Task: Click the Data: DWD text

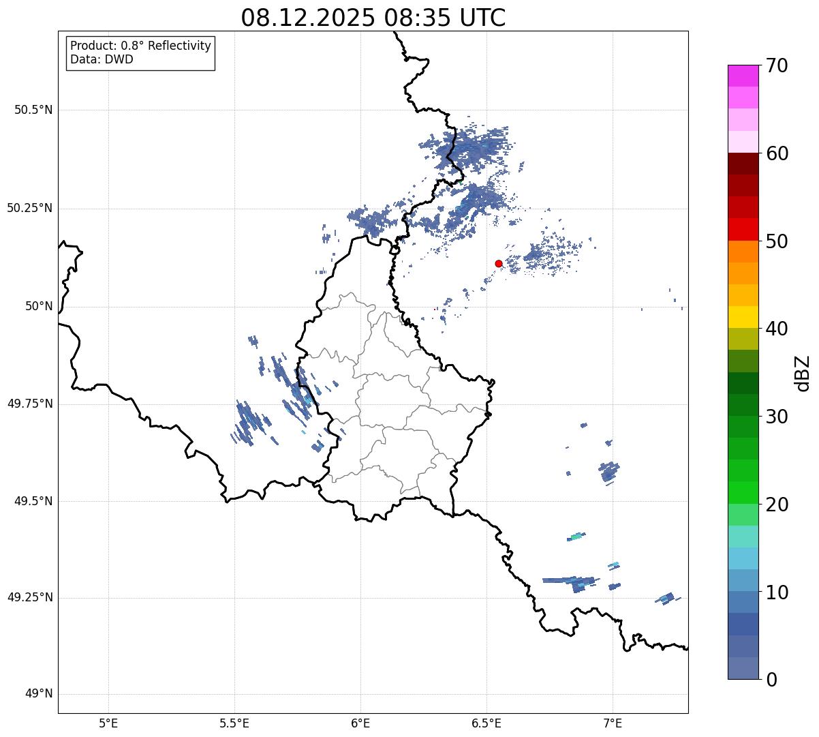Action: pos(102,59)
